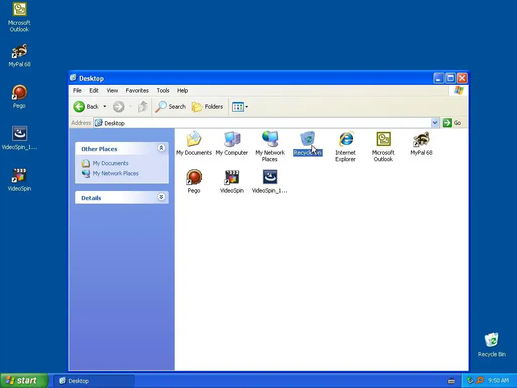Click the Desktop window title bar icon
This screenshot has width=517, height=388.
click(74, 78)
